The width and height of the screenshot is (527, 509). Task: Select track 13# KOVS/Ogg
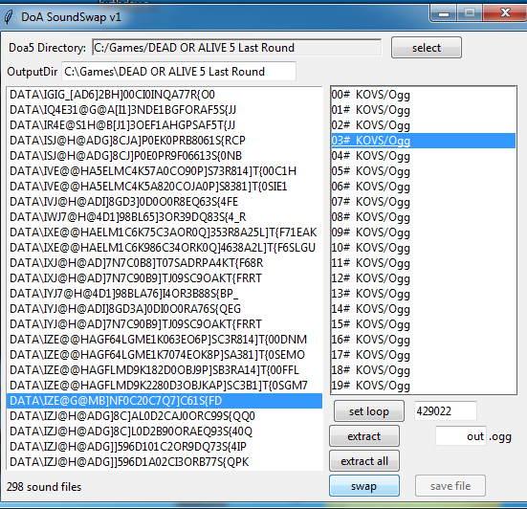[424, 294]
